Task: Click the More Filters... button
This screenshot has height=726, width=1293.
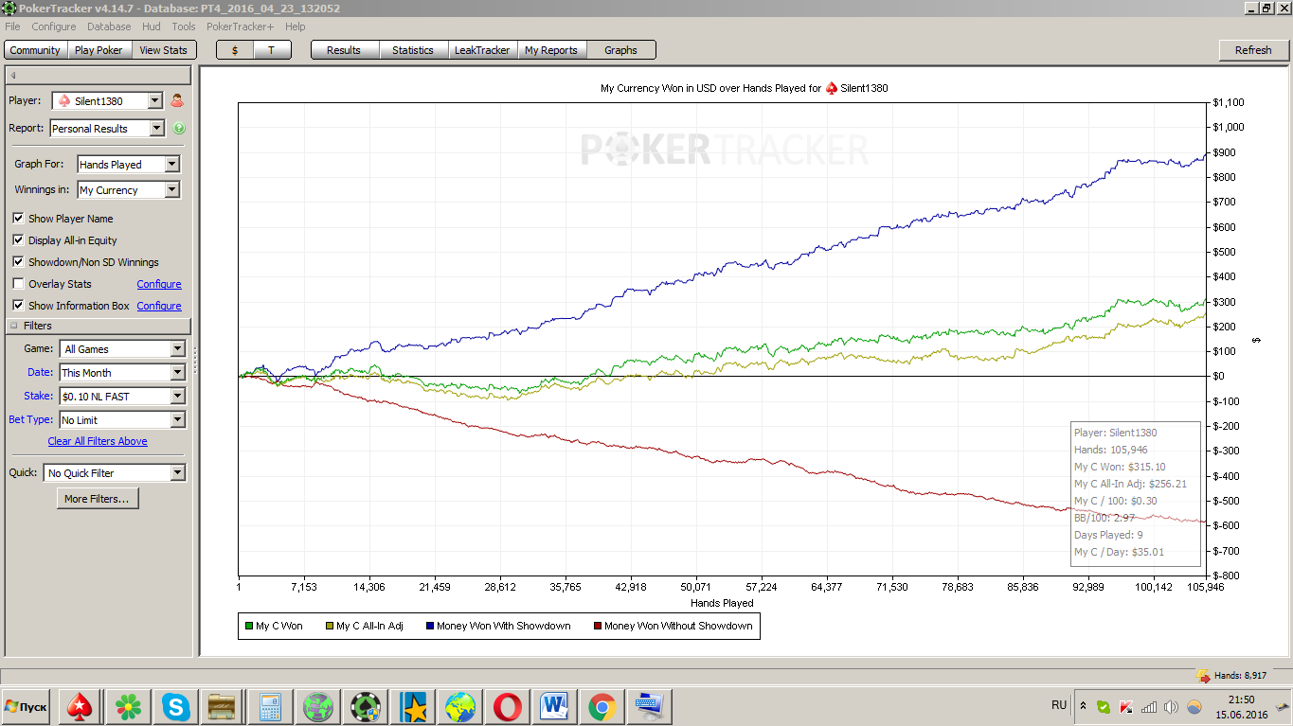Action: tap(98, 499)
